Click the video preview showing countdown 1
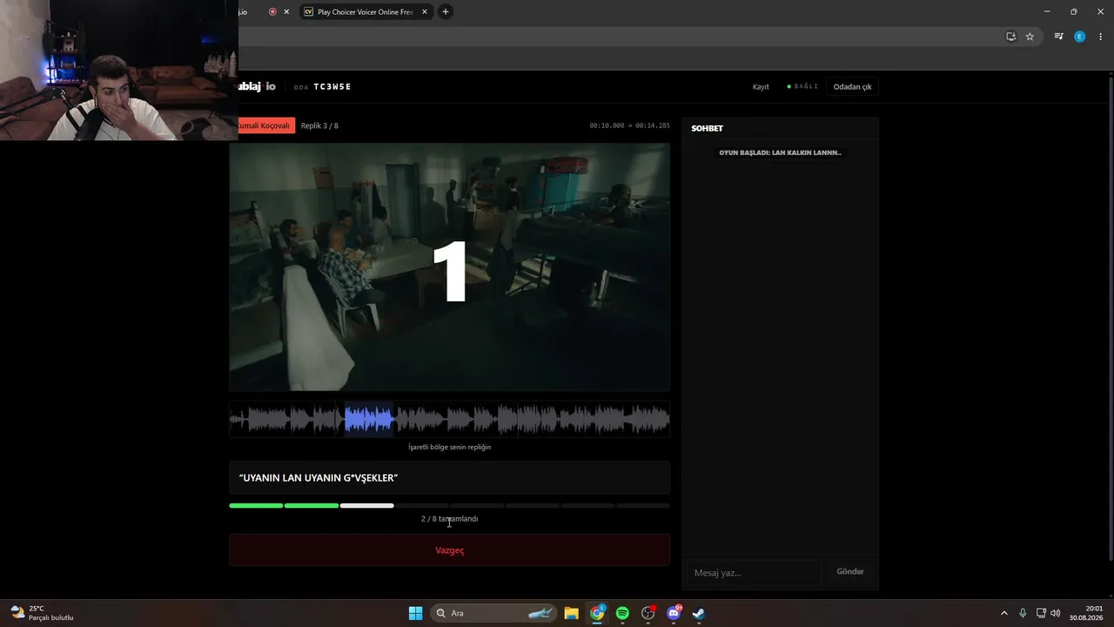Viewport: 1114px width, 627px height. [449, 267]
